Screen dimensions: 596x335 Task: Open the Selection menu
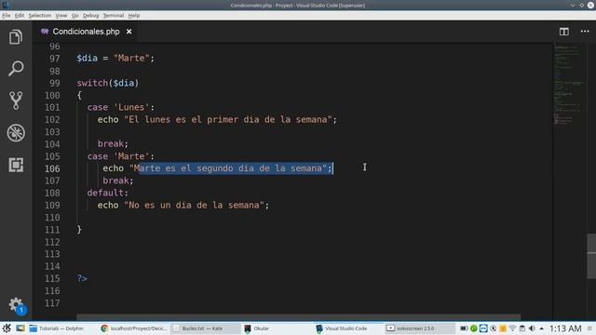tap(39, 16)
